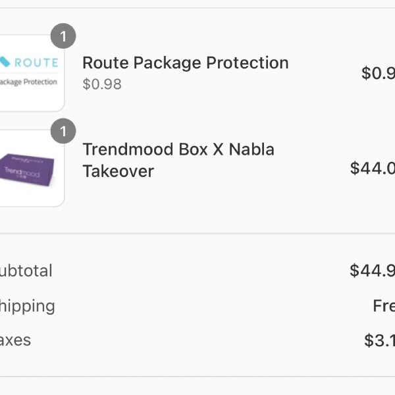Click Route item quantity badge
This screenshot has height=395, width=395.
tap(63, 36)
